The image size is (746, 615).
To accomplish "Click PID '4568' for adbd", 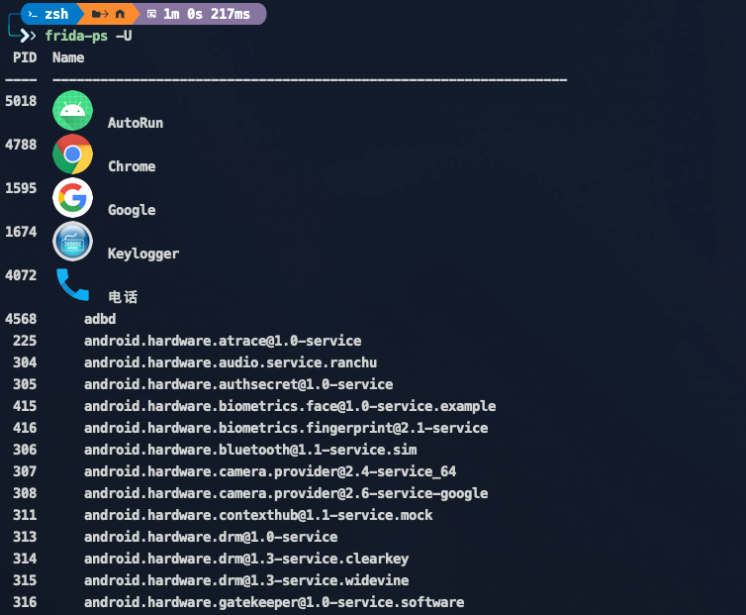I will pyautogui.click(x=21, y=319).
